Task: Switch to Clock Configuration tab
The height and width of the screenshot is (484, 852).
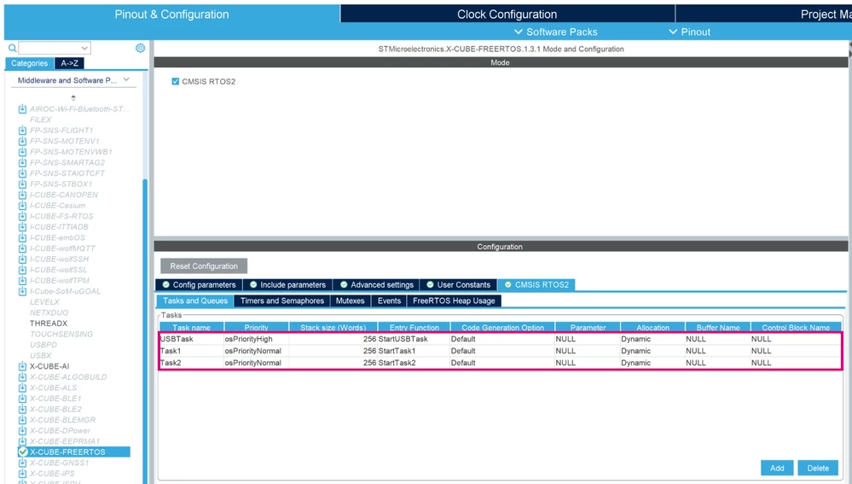Action: coord(507,15)
